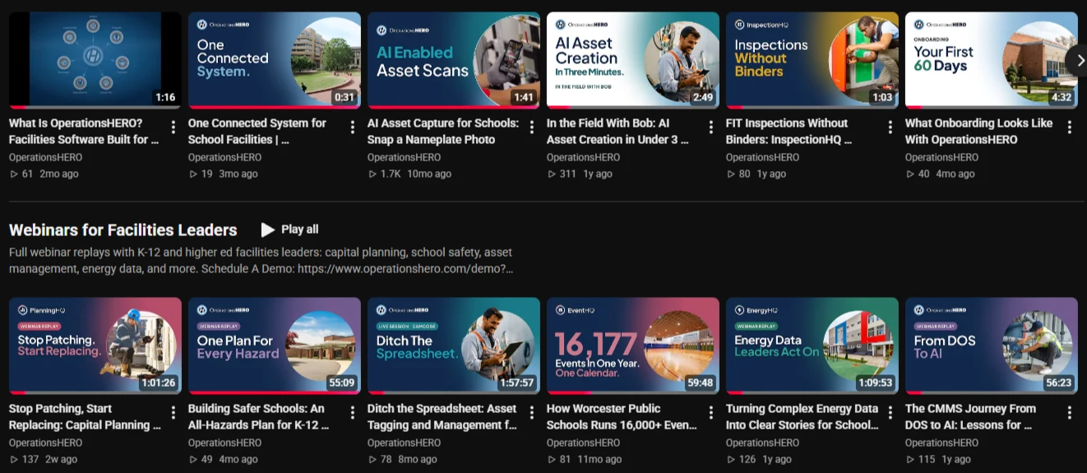Open the Stop Patching. Start Replacing. thumbnail
The width and height of the screenshot is (1087, 473).
point(95,345)
